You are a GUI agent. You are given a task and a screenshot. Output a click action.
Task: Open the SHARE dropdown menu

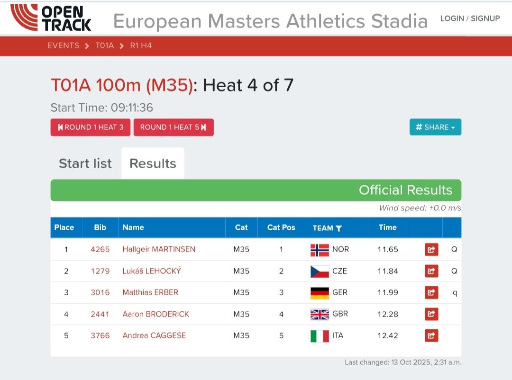(435, 127)
